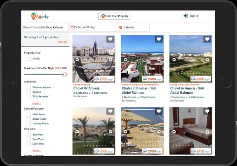Previous photo on EGP 3500 listing
The height and width of the screenshot is (166, 237).
pos(77,132)
